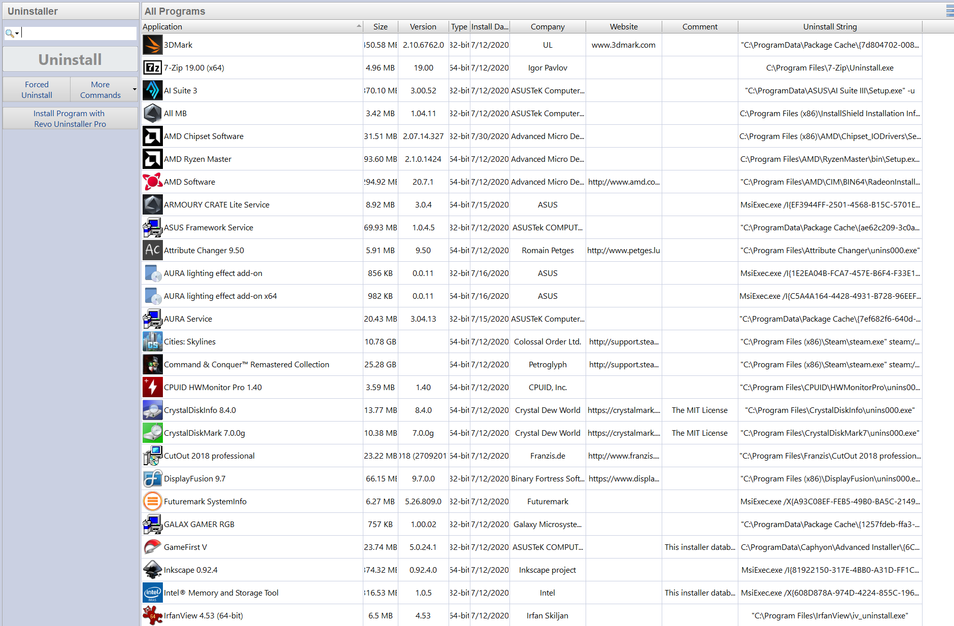
Task: Select the Attribute Changer 9.50 icon
Action: [x=152, y=250]
